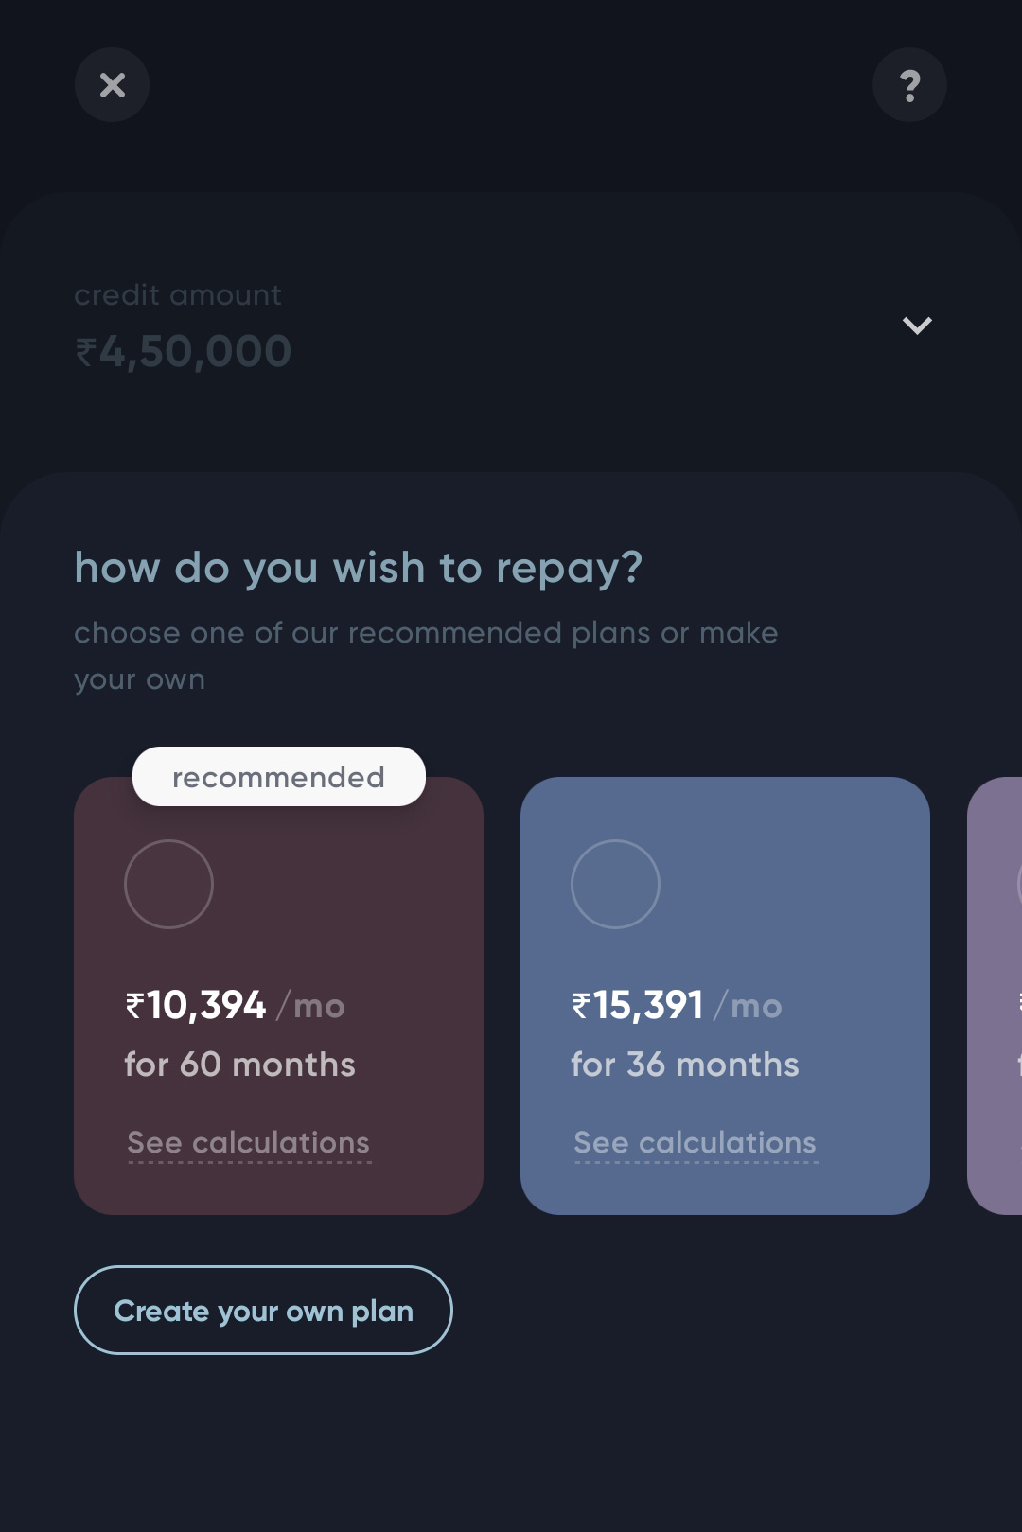
Task: Open See calculations for the 60 months plan
Action: (248, 1142)
